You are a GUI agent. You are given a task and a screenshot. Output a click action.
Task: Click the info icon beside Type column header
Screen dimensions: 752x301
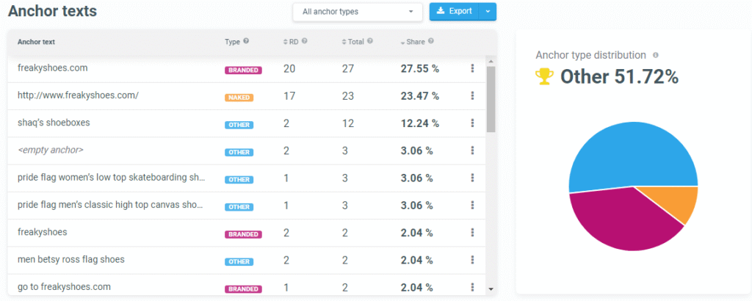(x=246, y=41)
